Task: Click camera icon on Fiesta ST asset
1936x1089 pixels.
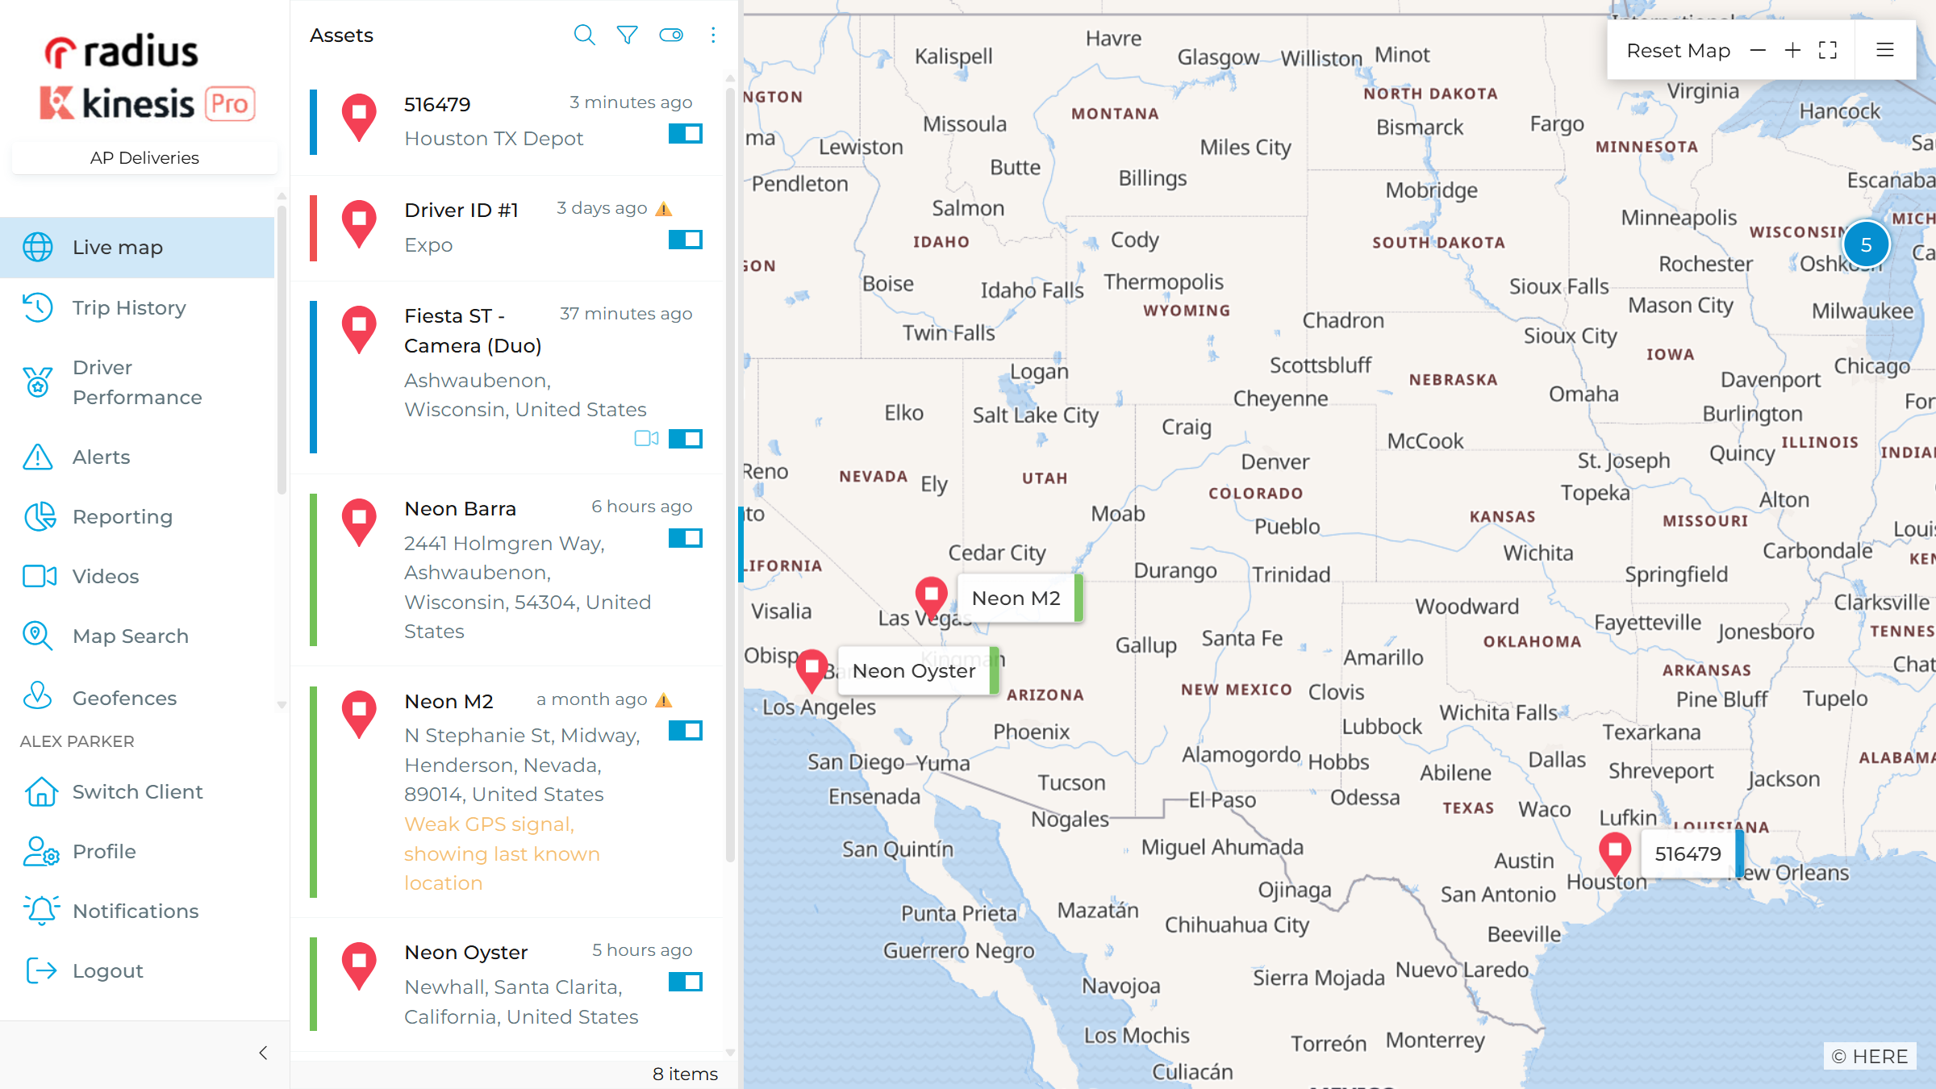Action: pos(646,438)
